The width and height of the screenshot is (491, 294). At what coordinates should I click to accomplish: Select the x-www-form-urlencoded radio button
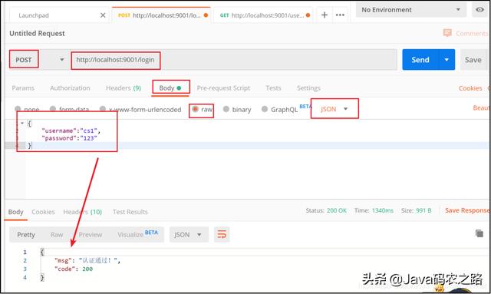click(102, 109)
